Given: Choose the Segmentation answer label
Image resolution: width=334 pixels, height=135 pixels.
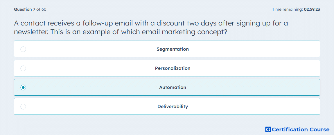Looking at the screenshot, I should click(173, 49).
